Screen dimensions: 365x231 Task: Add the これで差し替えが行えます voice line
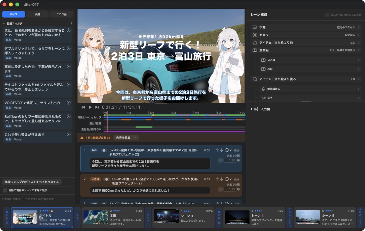(68, 134)
